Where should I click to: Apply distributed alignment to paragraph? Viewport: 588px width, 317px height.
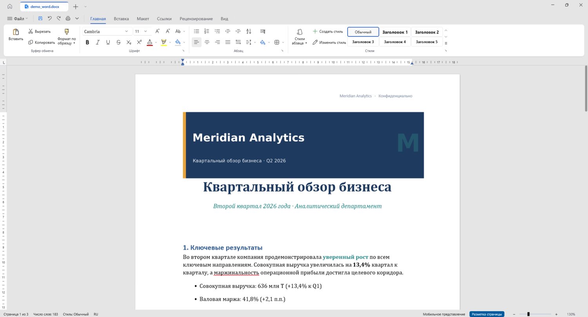click(x=238, y=42)
